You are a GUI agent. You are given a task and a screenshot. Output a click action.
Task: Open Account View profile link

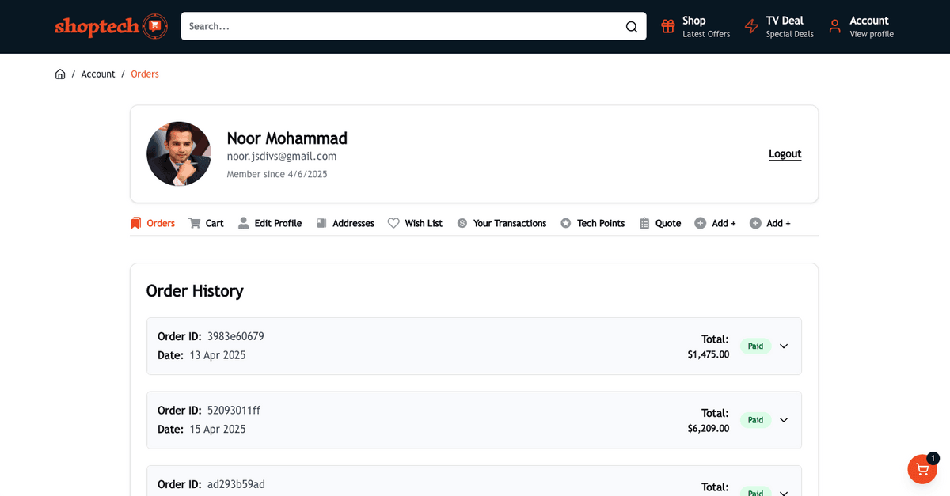(x=861, y=26)
